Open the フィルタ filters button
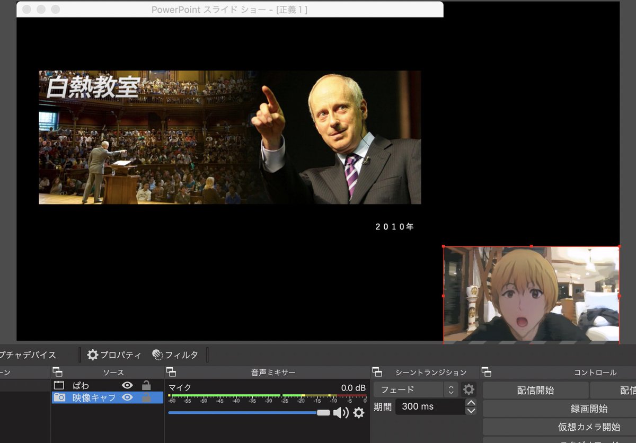The image size is (636, 443). [x=175, y=355]
